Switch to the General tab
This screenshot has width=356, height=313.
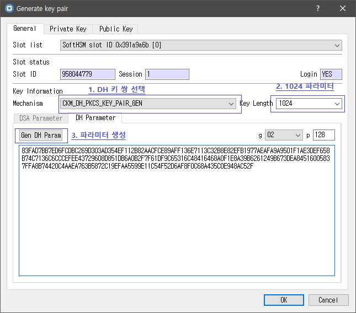coord(25,29)
